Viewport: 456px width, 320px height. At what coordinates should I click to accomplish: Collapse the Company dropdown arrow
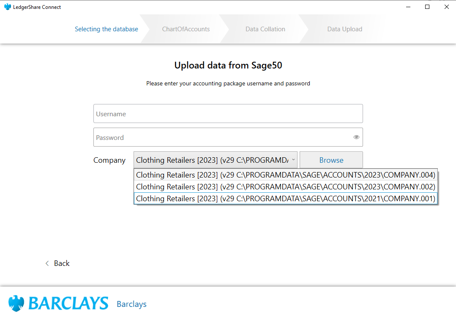tap(293, 160)
